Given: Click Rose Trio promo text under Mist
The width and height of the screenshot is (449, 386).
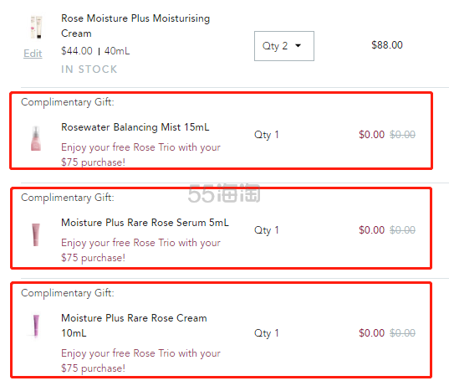Looking at the screenshot, I should 140,155.
